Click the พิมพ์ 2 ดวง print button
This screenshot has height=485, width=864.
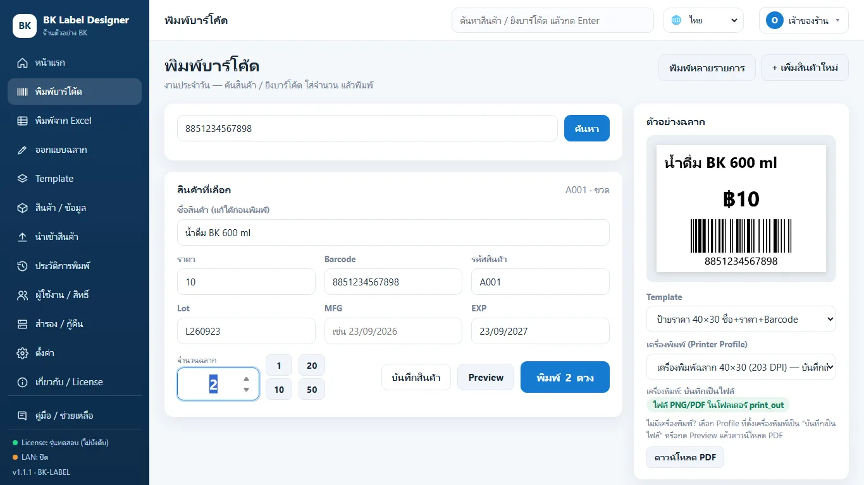[565, 377]
